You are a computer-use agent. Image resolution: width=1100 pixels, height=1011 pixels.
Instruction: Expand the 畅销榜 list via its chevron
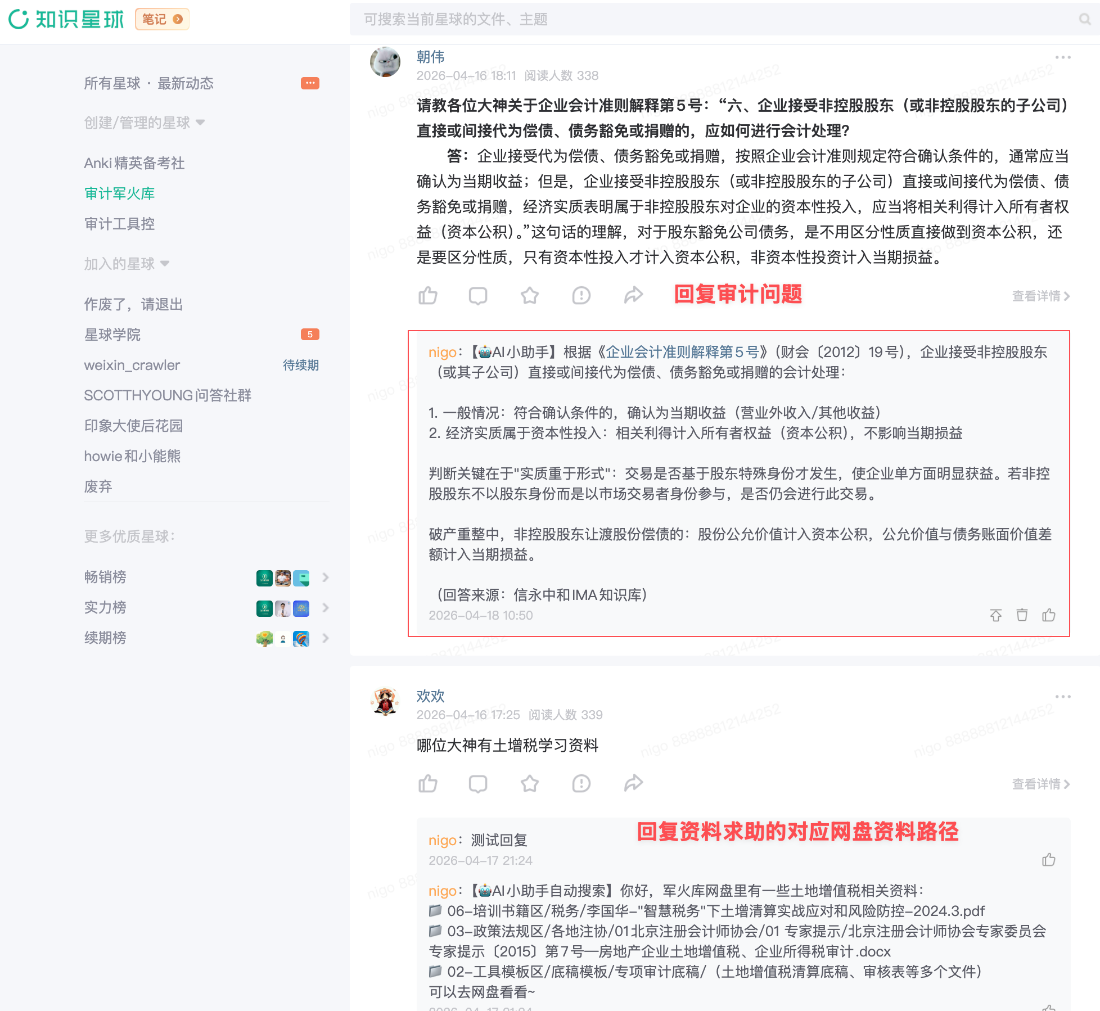[326, 577]
